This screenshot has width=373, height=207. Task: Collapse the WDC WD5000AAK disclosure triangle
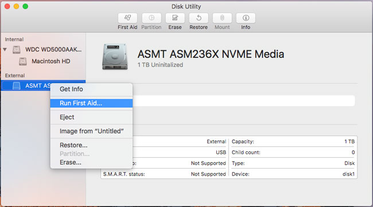pos(5,49)
